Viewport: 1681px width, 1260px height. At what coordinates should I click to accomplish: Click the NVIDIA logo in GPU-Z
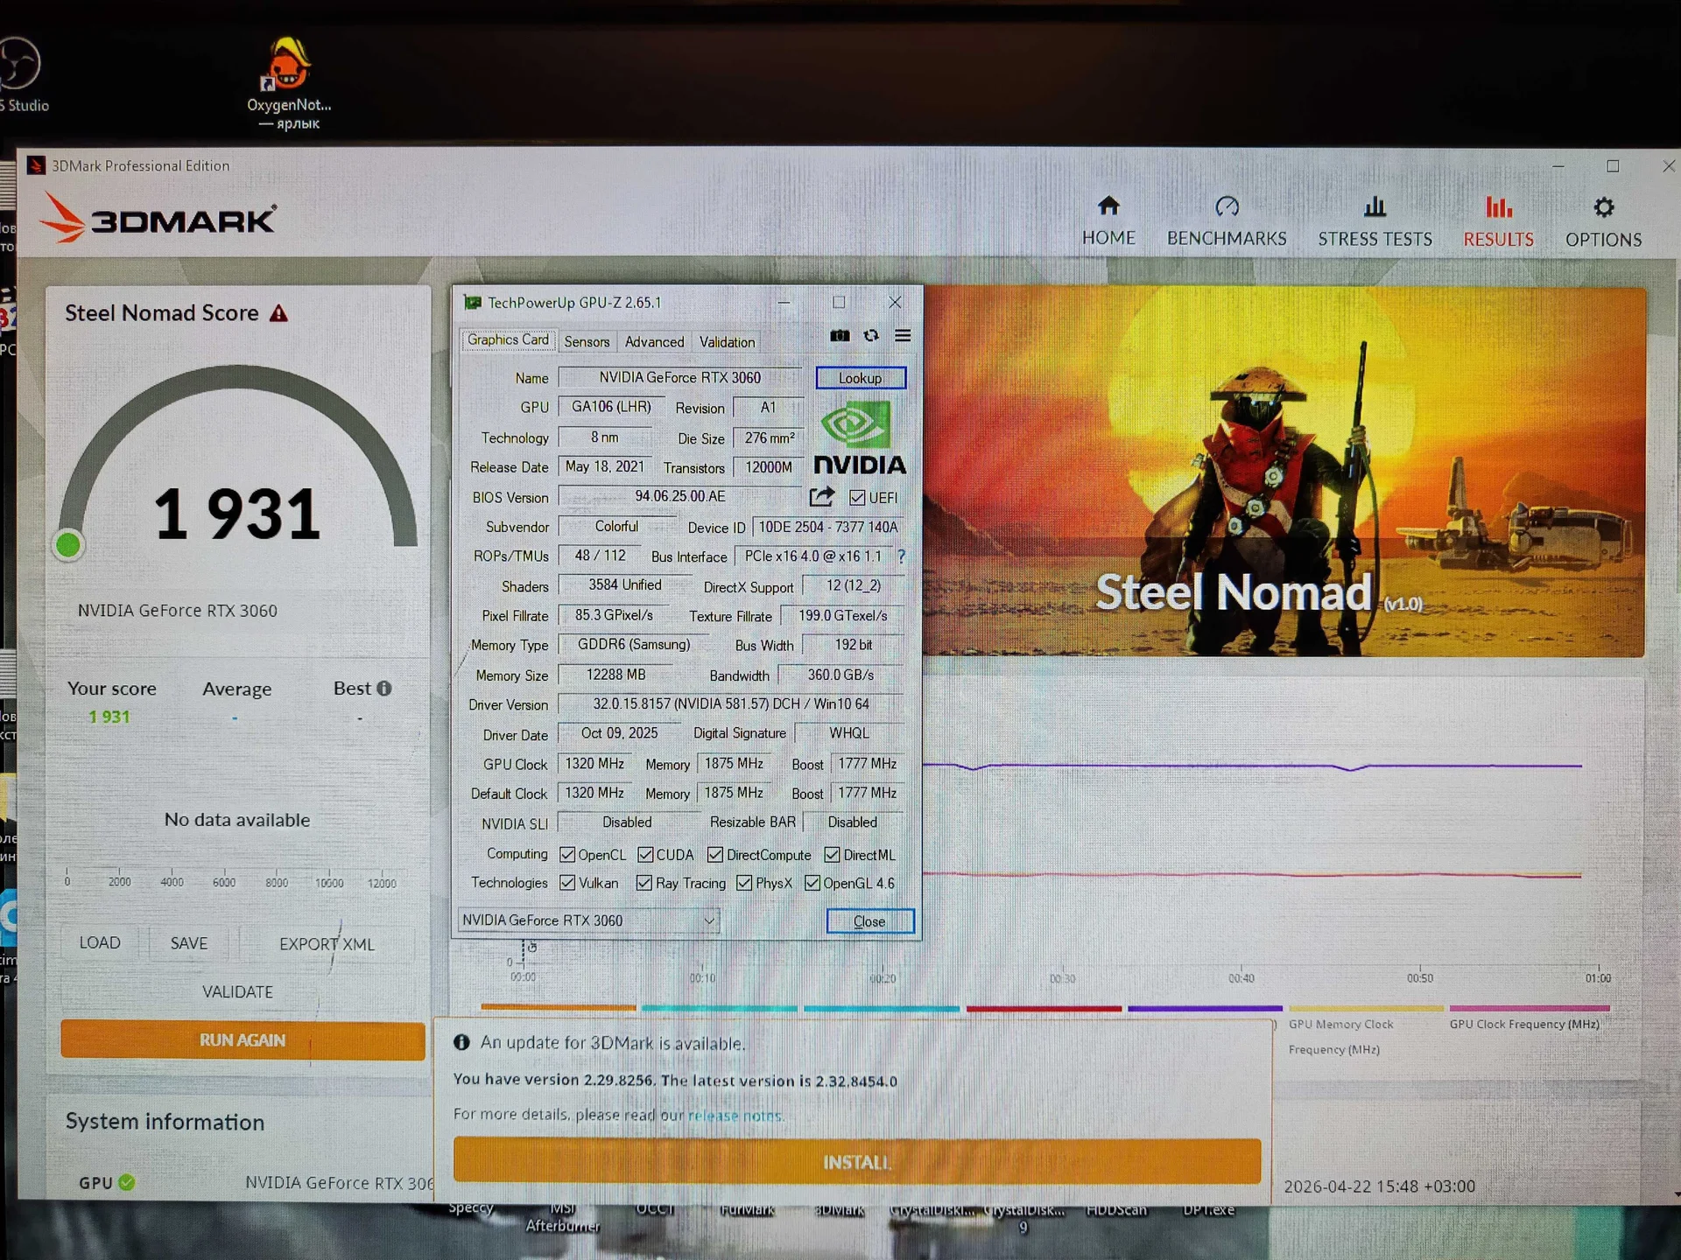(x=860, y=437)
